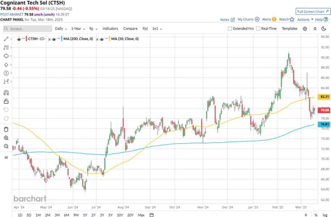Add to My Charts plus icon
Viewport: 331px width, 217px height.
click(257, 19)
